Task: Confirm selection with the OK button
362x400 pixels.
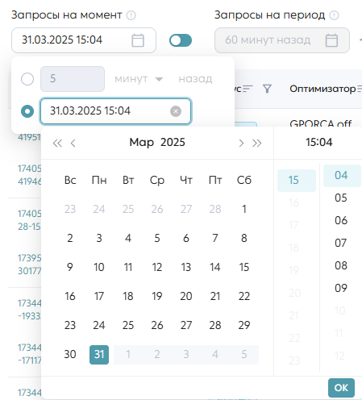Action: tap(341, 388)
